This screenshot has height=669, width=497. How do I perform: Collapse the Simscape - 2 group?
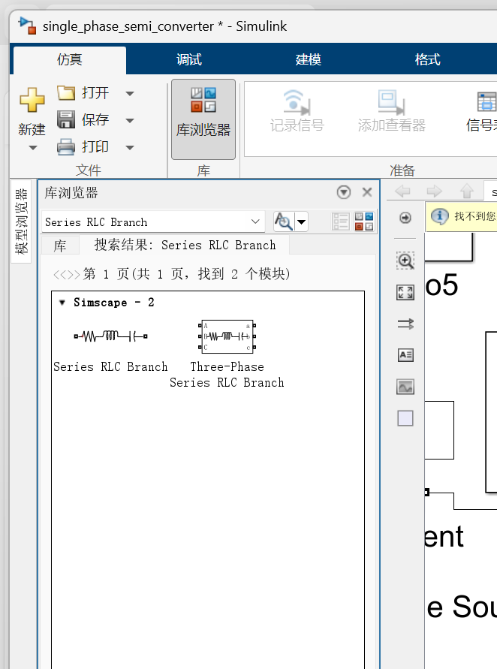(62, 303)
